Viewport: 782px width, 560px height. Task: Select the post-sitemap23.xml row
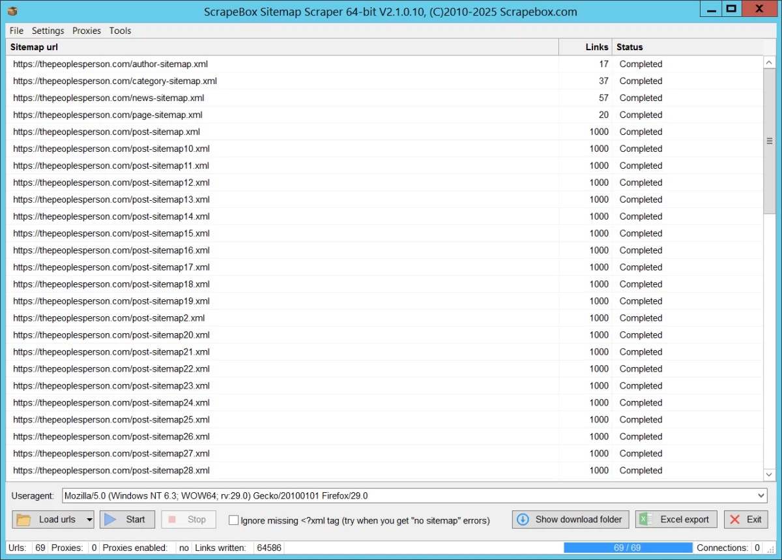[x=384, y=386]
